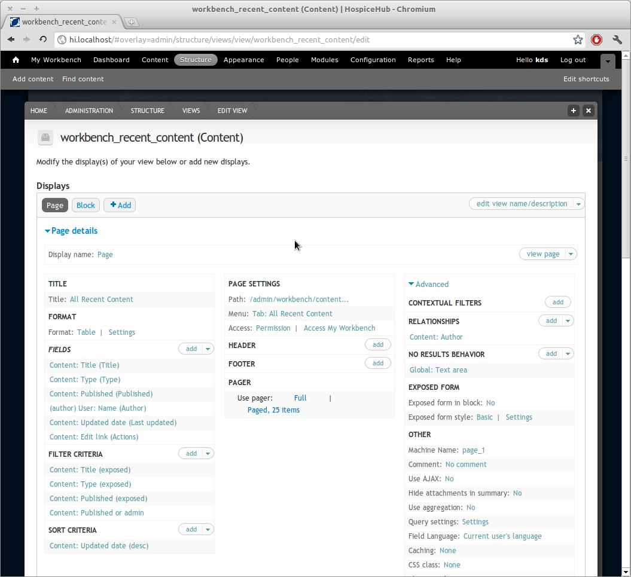
Task: Open the Modules menu item
Action: 324,60
